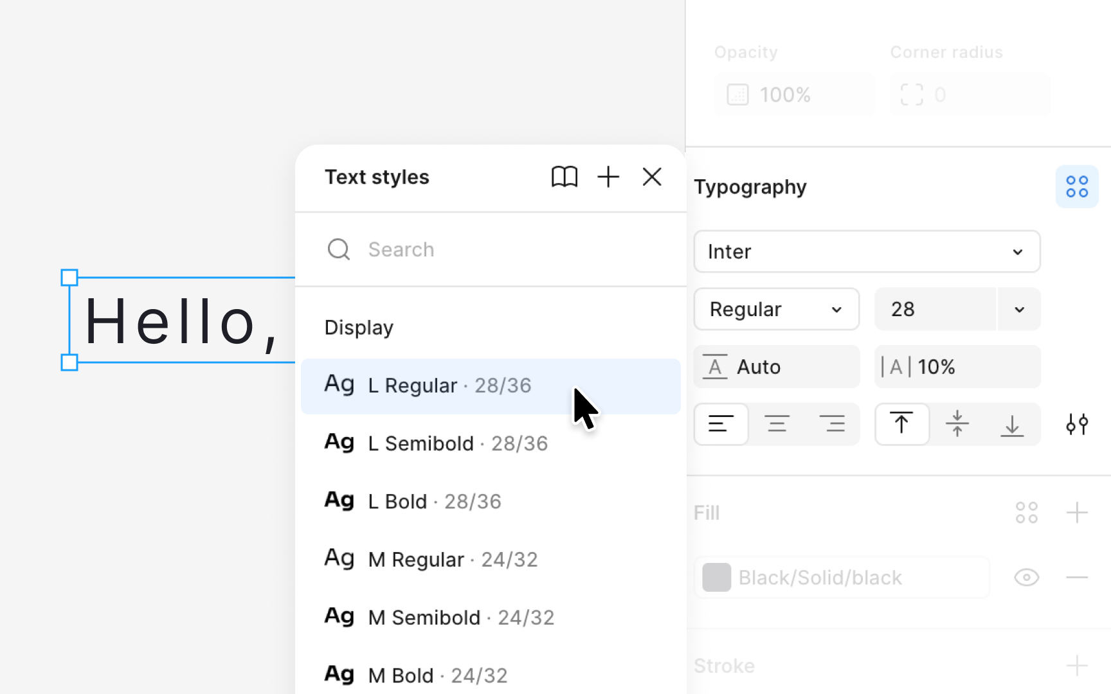This screenshot has height=694, width=1111.
Task: Remove the Black/Solid/black fill
Action: 1077,578
